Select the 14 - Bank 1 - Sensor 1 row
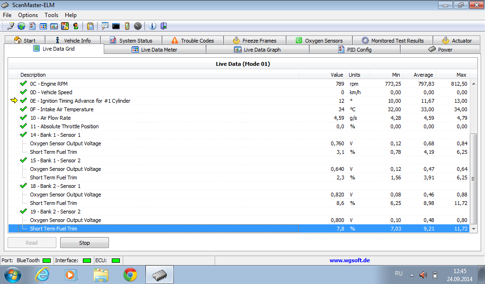The image size is (485, 284). 55,135
